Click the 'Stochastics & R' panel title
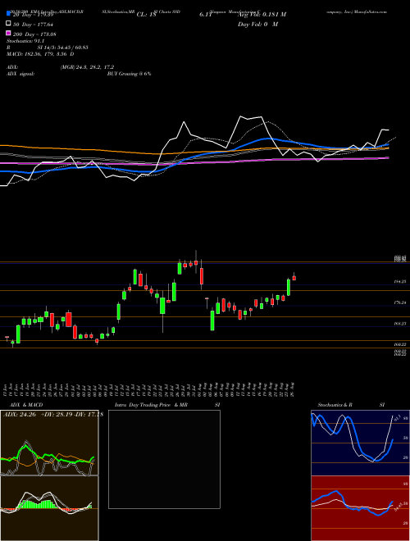 (335, 405)
